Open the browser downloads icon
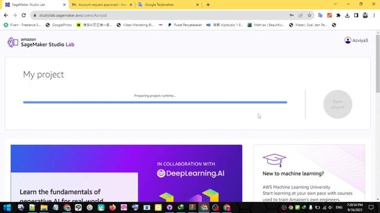This screenshot has width=380, height=213. [347, 15]
